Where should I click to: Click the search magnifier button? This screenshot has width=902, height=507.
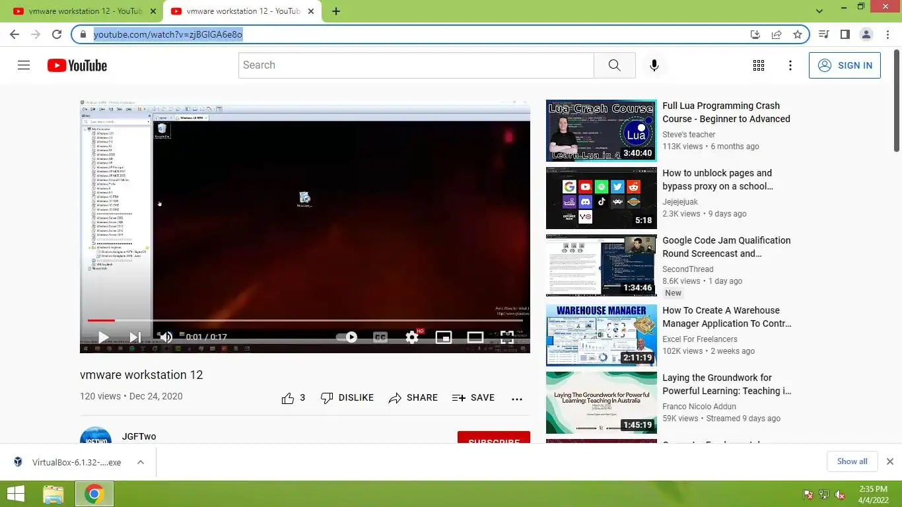[x=615, y=65]
